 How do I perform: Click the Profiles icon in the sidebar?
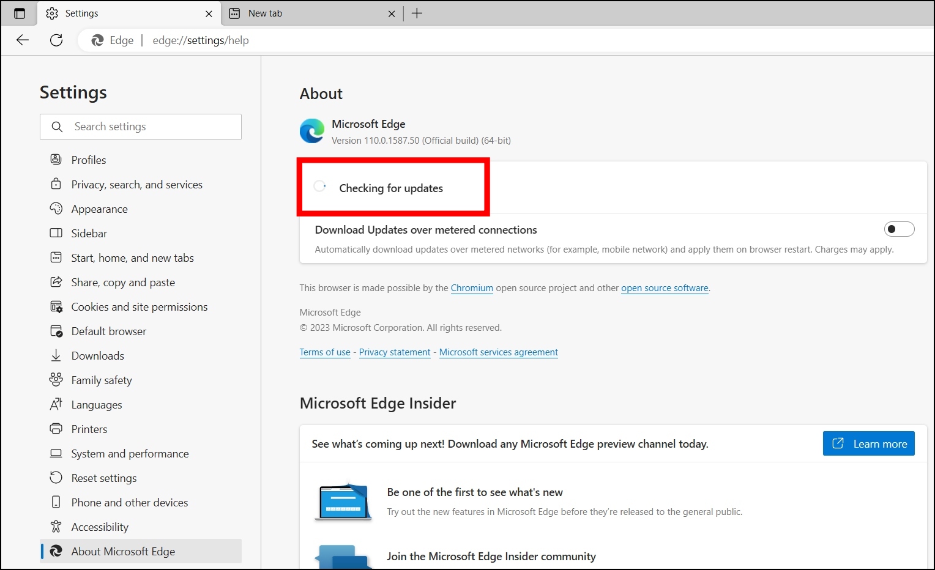(x=56, y=160)
